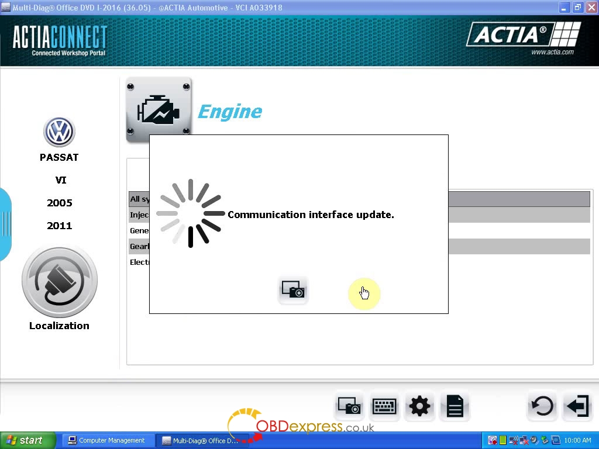Expand the blue side panel handle
The width and height of the screenshot is (599, 449).
pyautogui.click(x=5, y=224)
